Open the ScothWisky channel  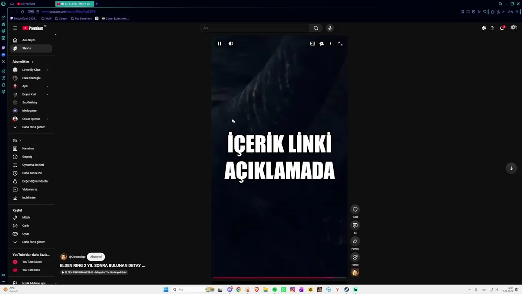coord(32,102)
